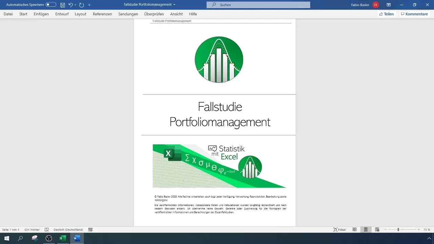Open the Kommentare button
434x244 pixels.
(414, 14)
